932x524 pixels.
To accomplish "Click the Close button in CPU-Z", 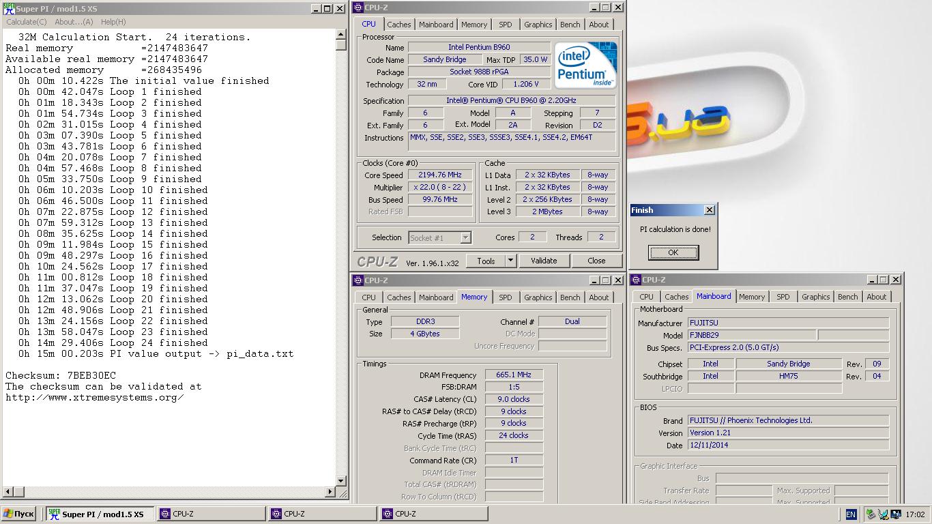I will (x=596, y=261).
